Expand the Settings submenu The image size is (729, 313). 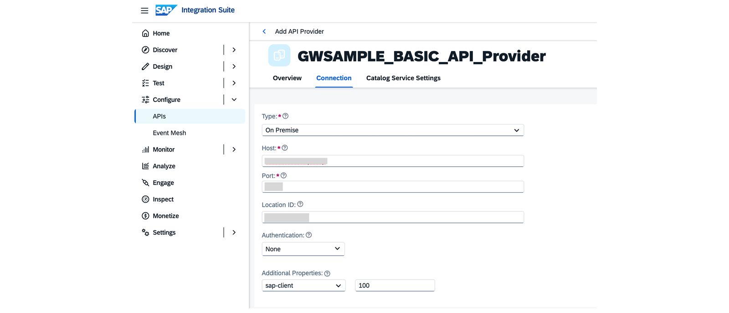click(234, 232)
